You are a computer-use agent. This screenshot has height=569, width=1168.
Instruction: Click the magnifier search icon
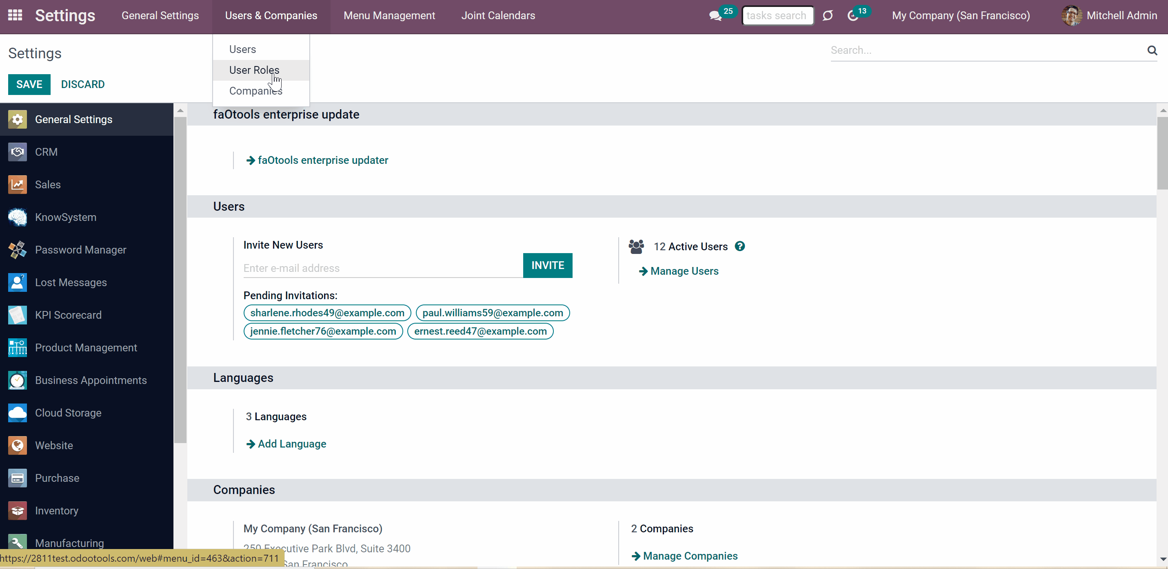[1152, 50]
